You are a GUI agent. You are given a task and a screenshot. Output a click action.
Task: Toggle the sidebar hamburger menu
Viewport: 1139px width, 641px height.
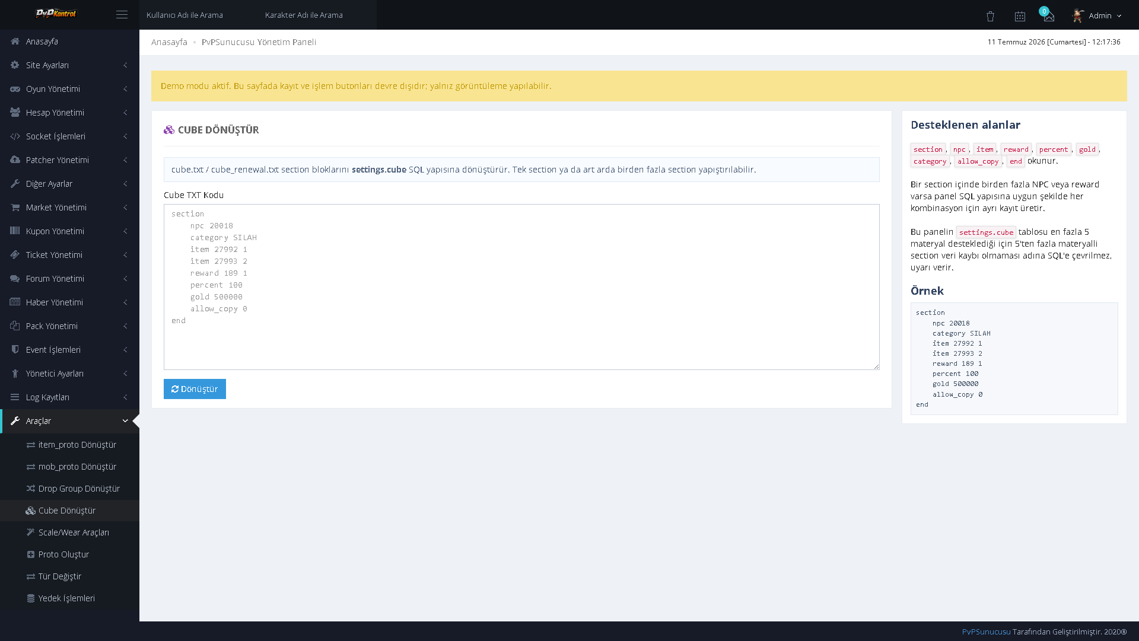[x=122, y=15]
